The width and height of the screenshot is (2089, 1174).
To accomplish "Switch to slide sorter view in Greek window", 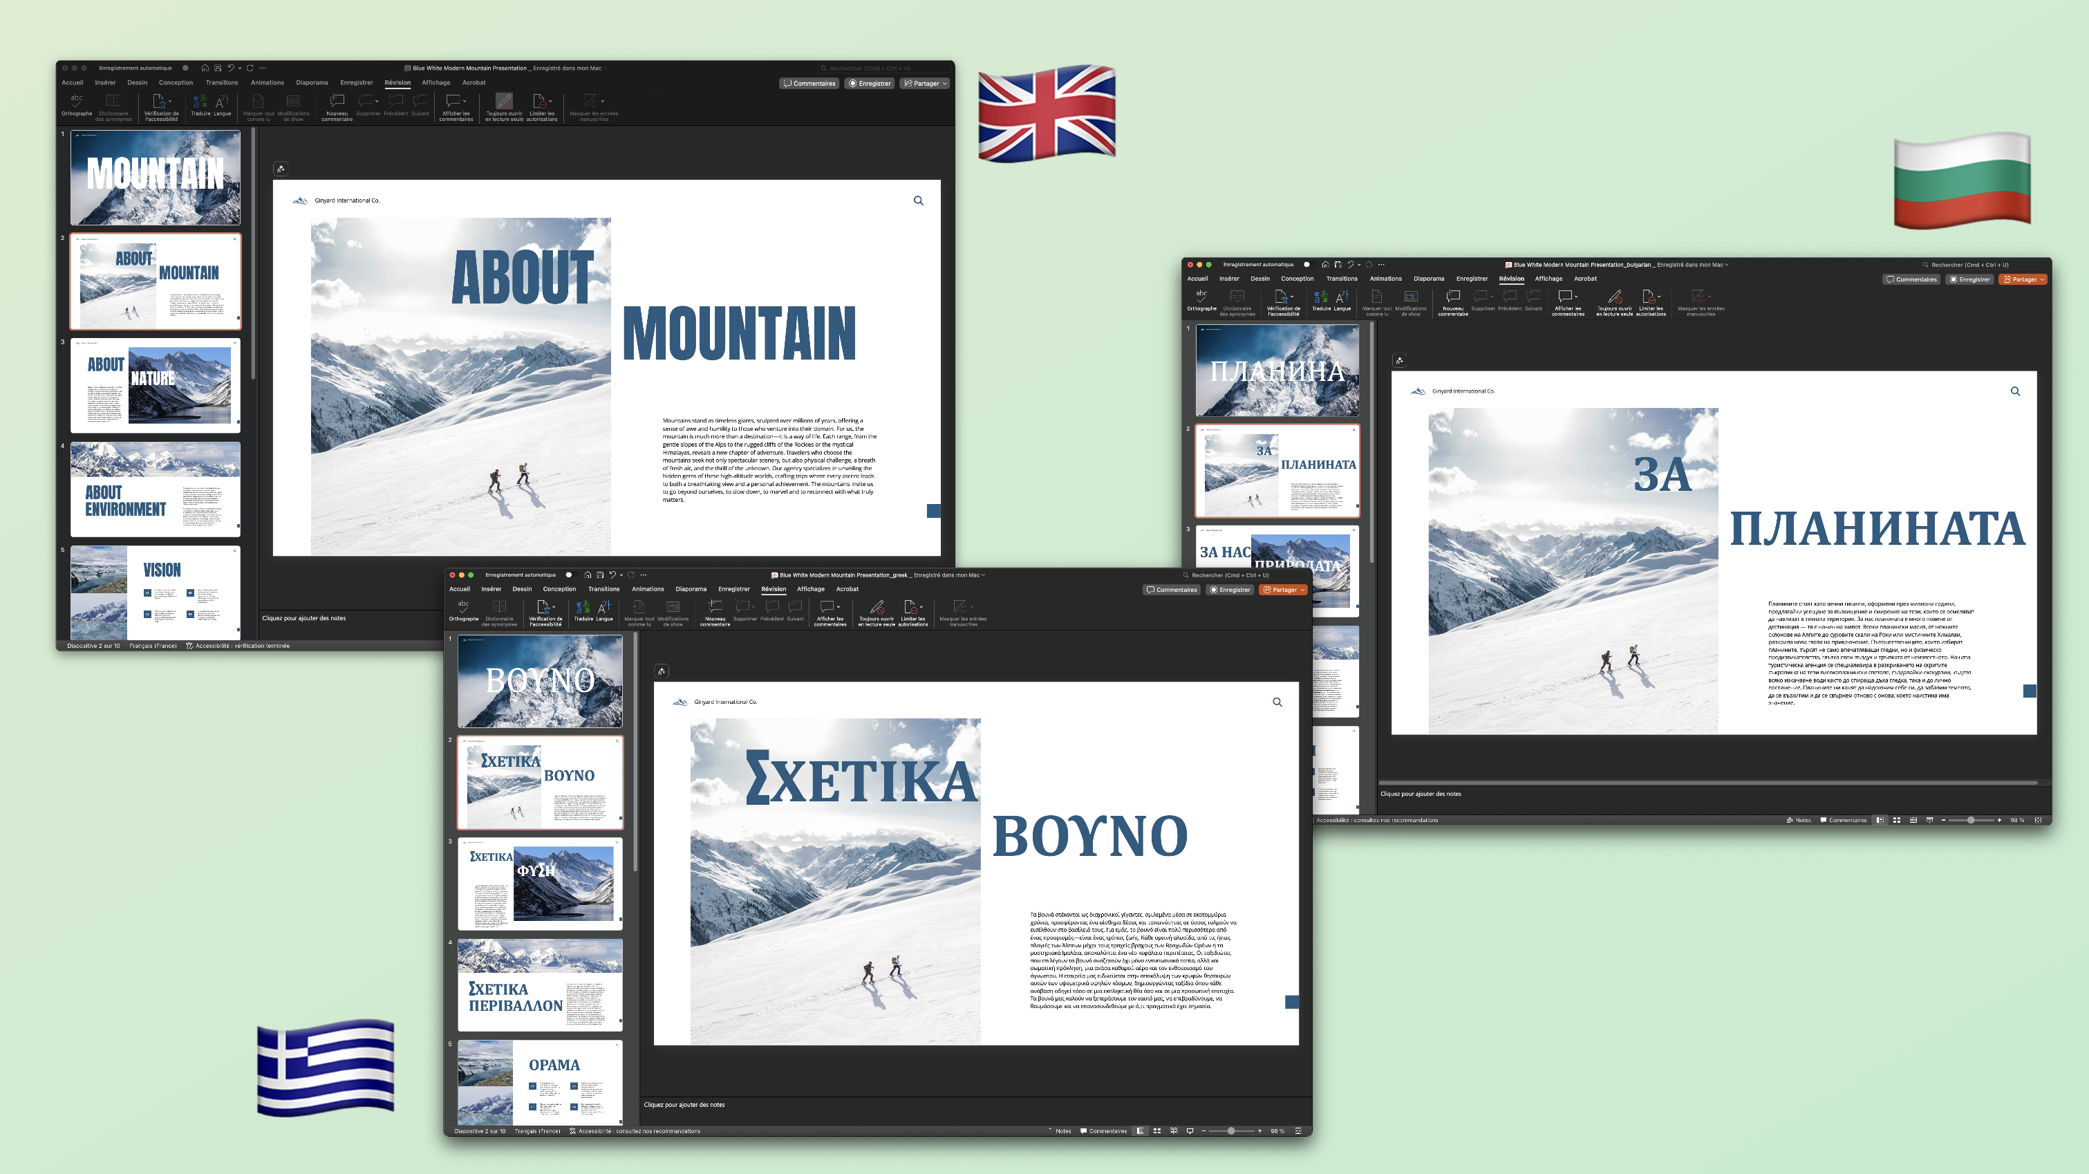I will (1157, 1131).
